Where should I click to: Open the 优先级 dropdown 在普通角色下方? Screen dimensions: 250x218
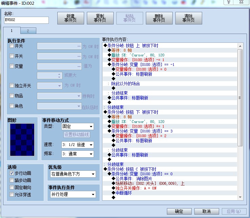point(73,174)
